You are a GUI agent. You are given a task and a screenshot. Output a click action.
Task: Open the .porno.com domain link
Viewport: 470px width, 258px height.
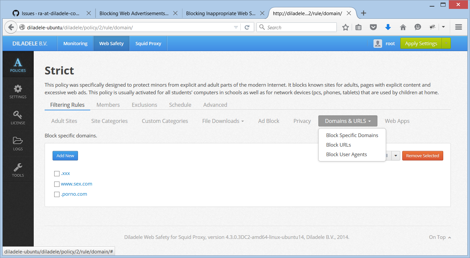[74, 194]
